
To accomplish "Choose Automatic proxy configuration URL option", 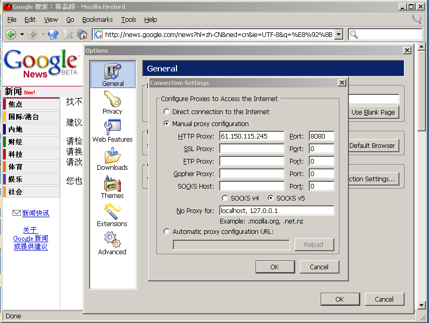I will (167, 231).
